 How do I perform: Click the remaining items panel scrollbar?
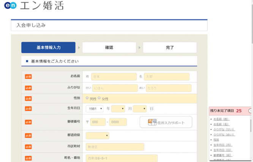[x=251, y=125]
